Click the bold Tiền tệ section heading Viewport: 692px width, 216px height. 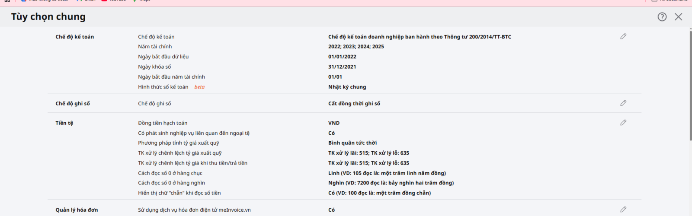point(64,123)
